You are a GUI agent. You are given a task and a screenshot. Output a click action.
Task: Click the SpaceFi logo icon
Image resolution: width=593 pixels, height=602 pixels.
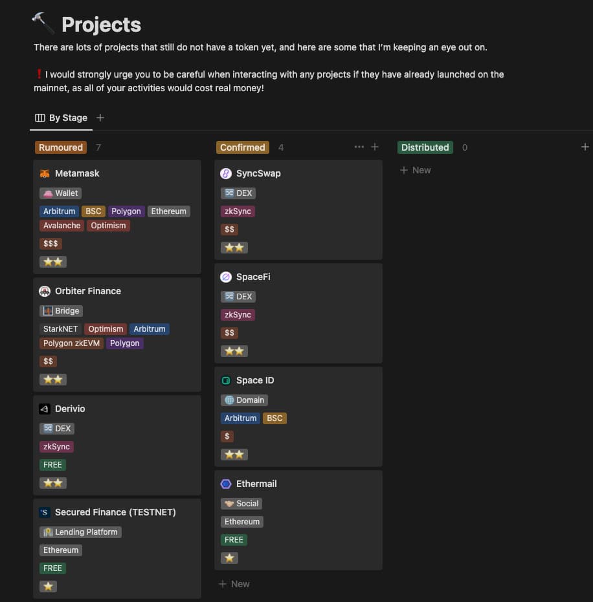coord(226,277)
